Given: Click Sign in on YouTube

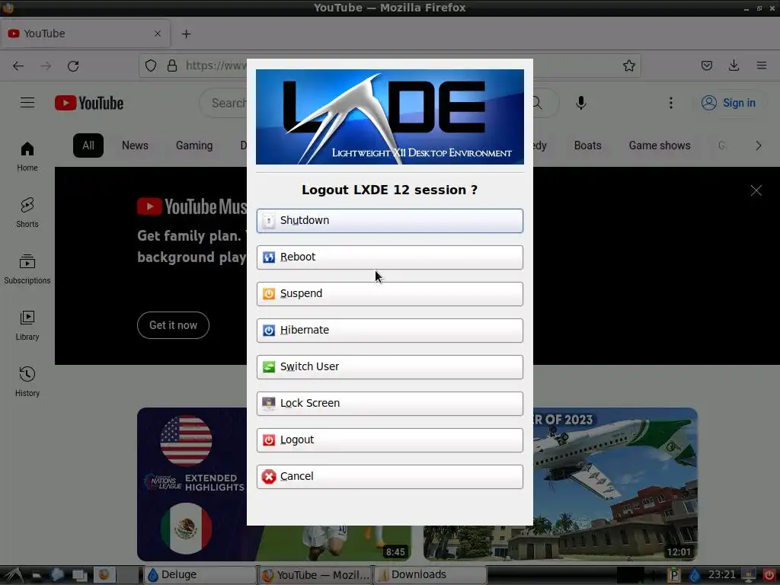Looking at the screenshot, I should (728, 103).
